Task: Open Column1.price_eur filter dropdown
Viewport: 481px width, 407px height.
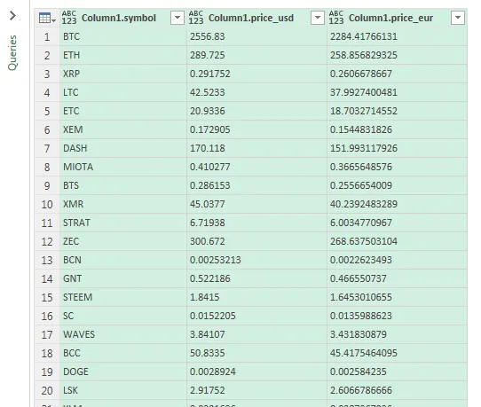Action: pos(458,18)
